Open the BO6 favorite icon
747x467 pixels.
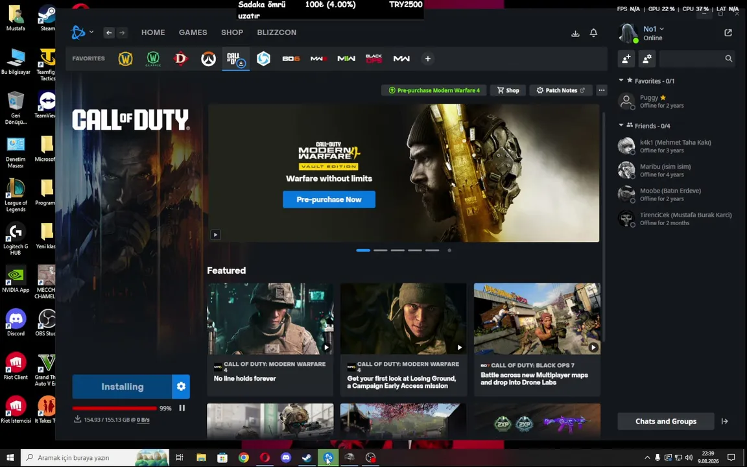[291, 58]
